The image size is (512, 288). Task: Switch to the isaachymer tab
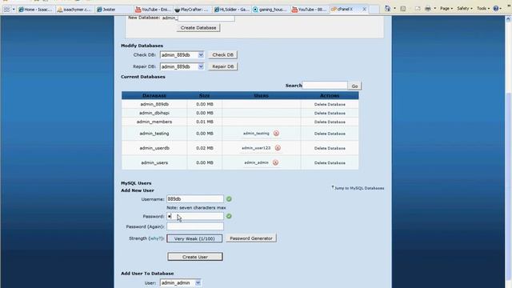click(74, 10)
